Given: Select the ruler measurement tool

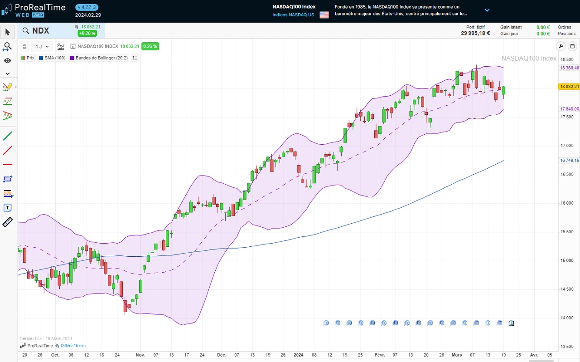Looking at the screenshot, I should click(7, 222).
